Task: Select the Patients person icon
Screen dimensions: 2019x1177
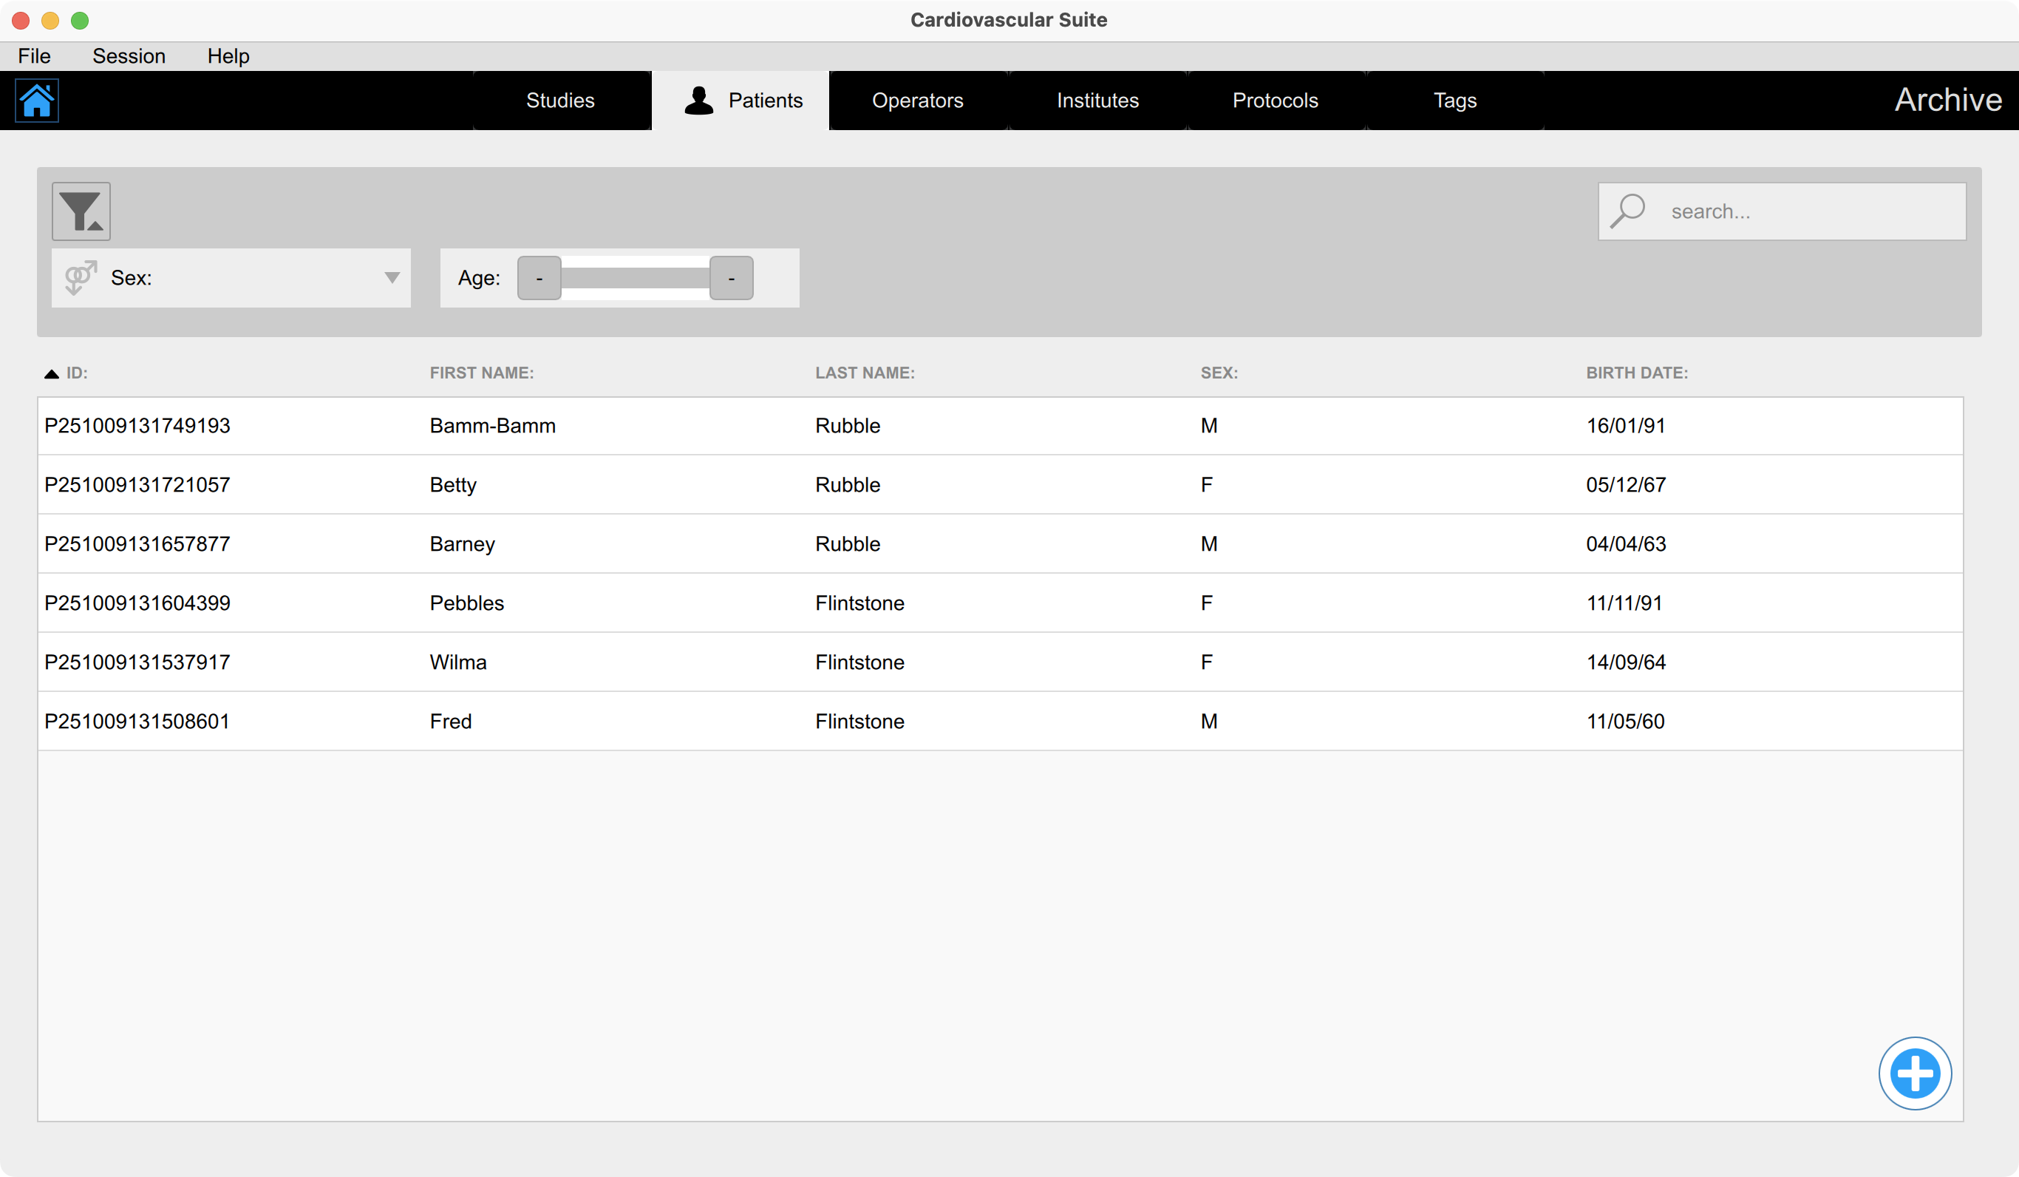Action: 698,101
